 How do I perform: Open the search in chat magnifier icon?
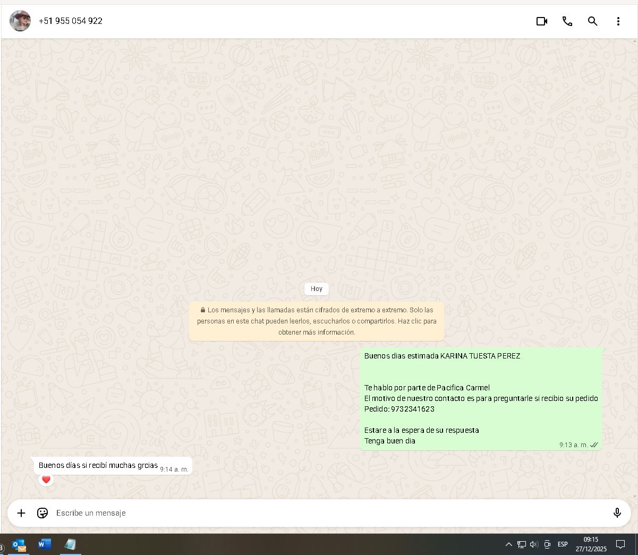[x=592, y=21]
